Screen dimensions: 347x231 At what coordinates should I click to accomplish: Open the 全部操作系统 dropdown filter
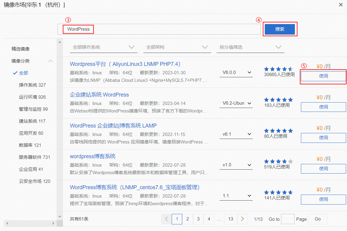pyautogui.click(x=104, y=47)
